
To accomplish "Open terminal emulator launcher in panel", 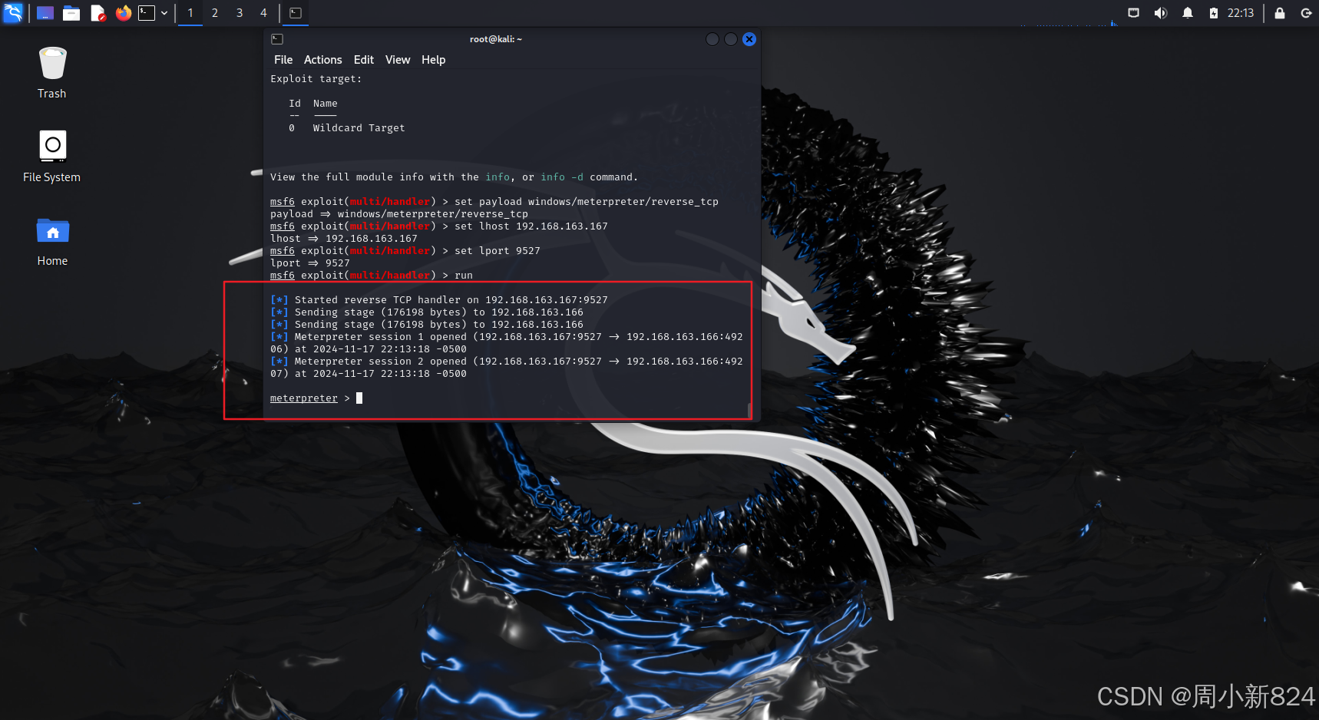I will coord(147,13).
